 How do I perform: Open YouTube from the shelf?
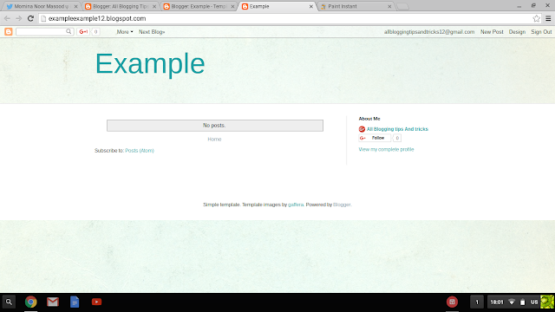click(x=96, y=302)
